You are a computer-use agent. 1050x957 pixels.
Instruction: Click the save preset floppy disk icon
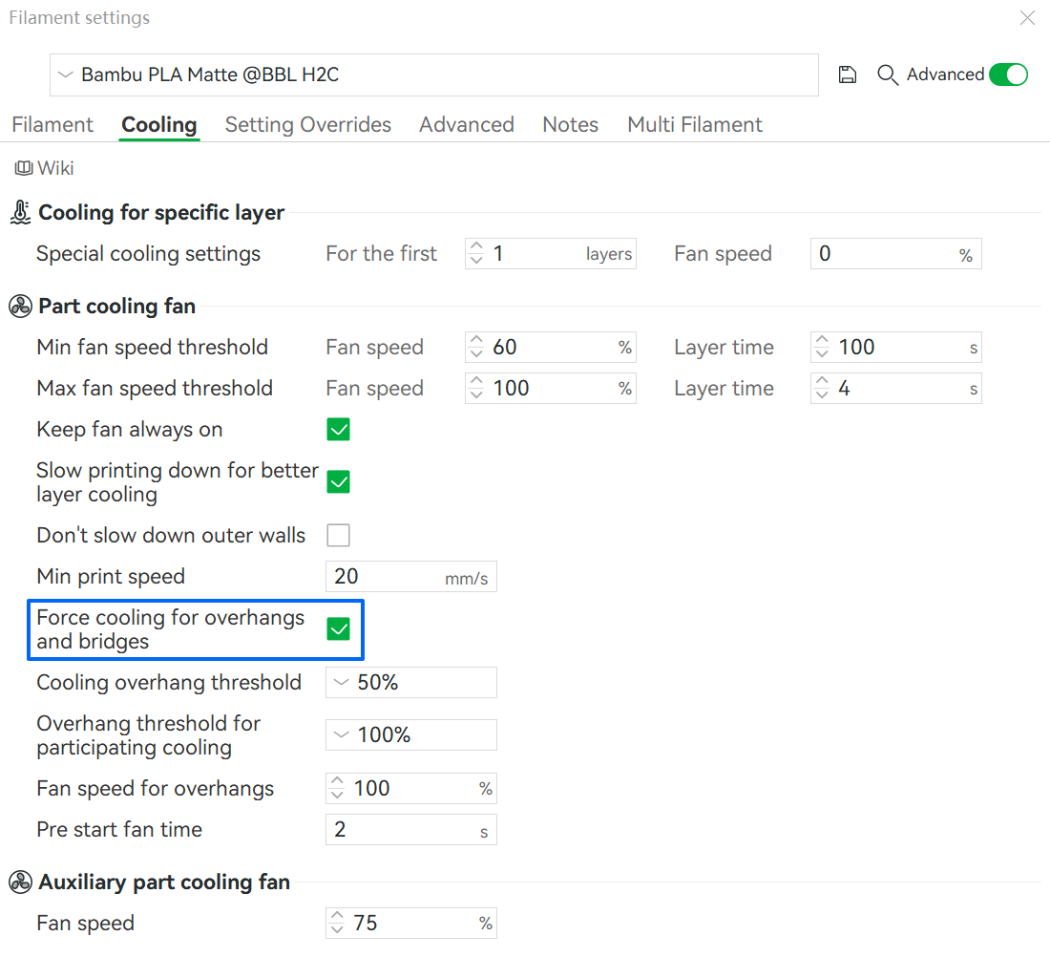[x=847, y=74]
